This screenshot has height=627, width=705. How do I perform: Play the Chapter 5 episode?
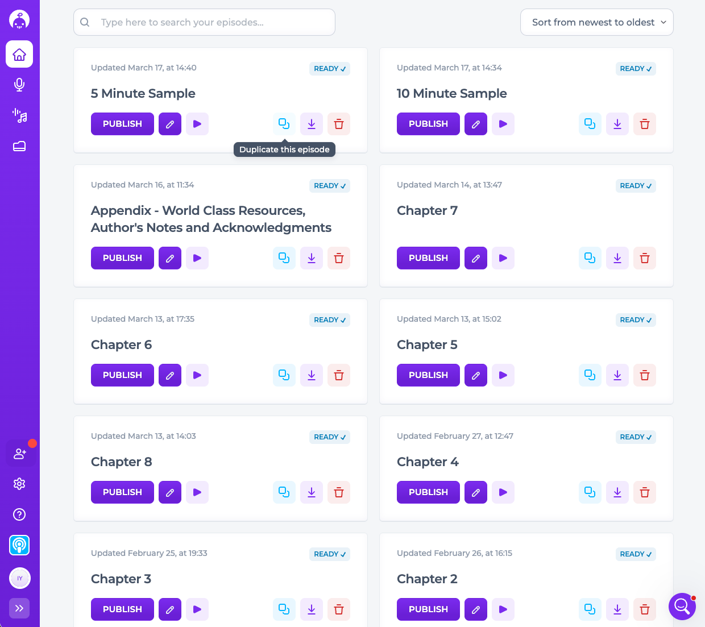[x=503, y=375]
